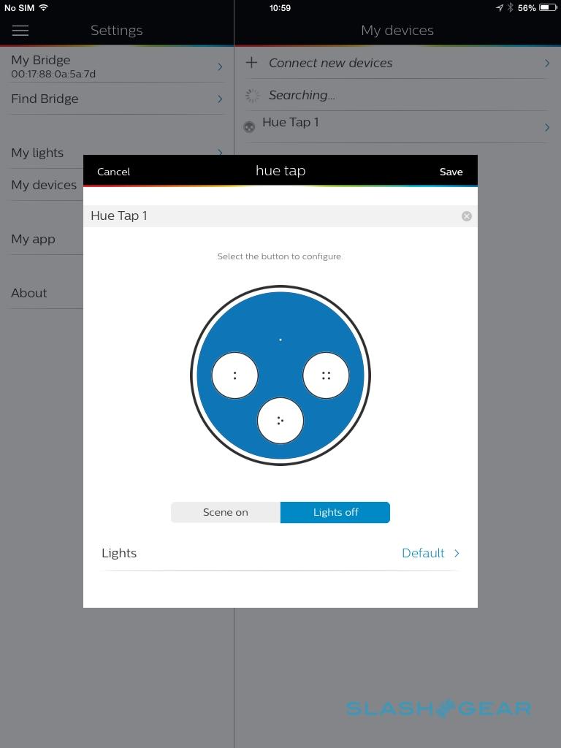Tap the Default lights value
Screen dimensions: 561x748
[x=423, y=553]
